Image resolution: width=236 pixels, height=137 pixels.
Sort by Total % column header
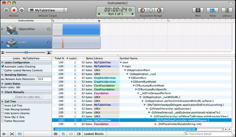point(58,58)
